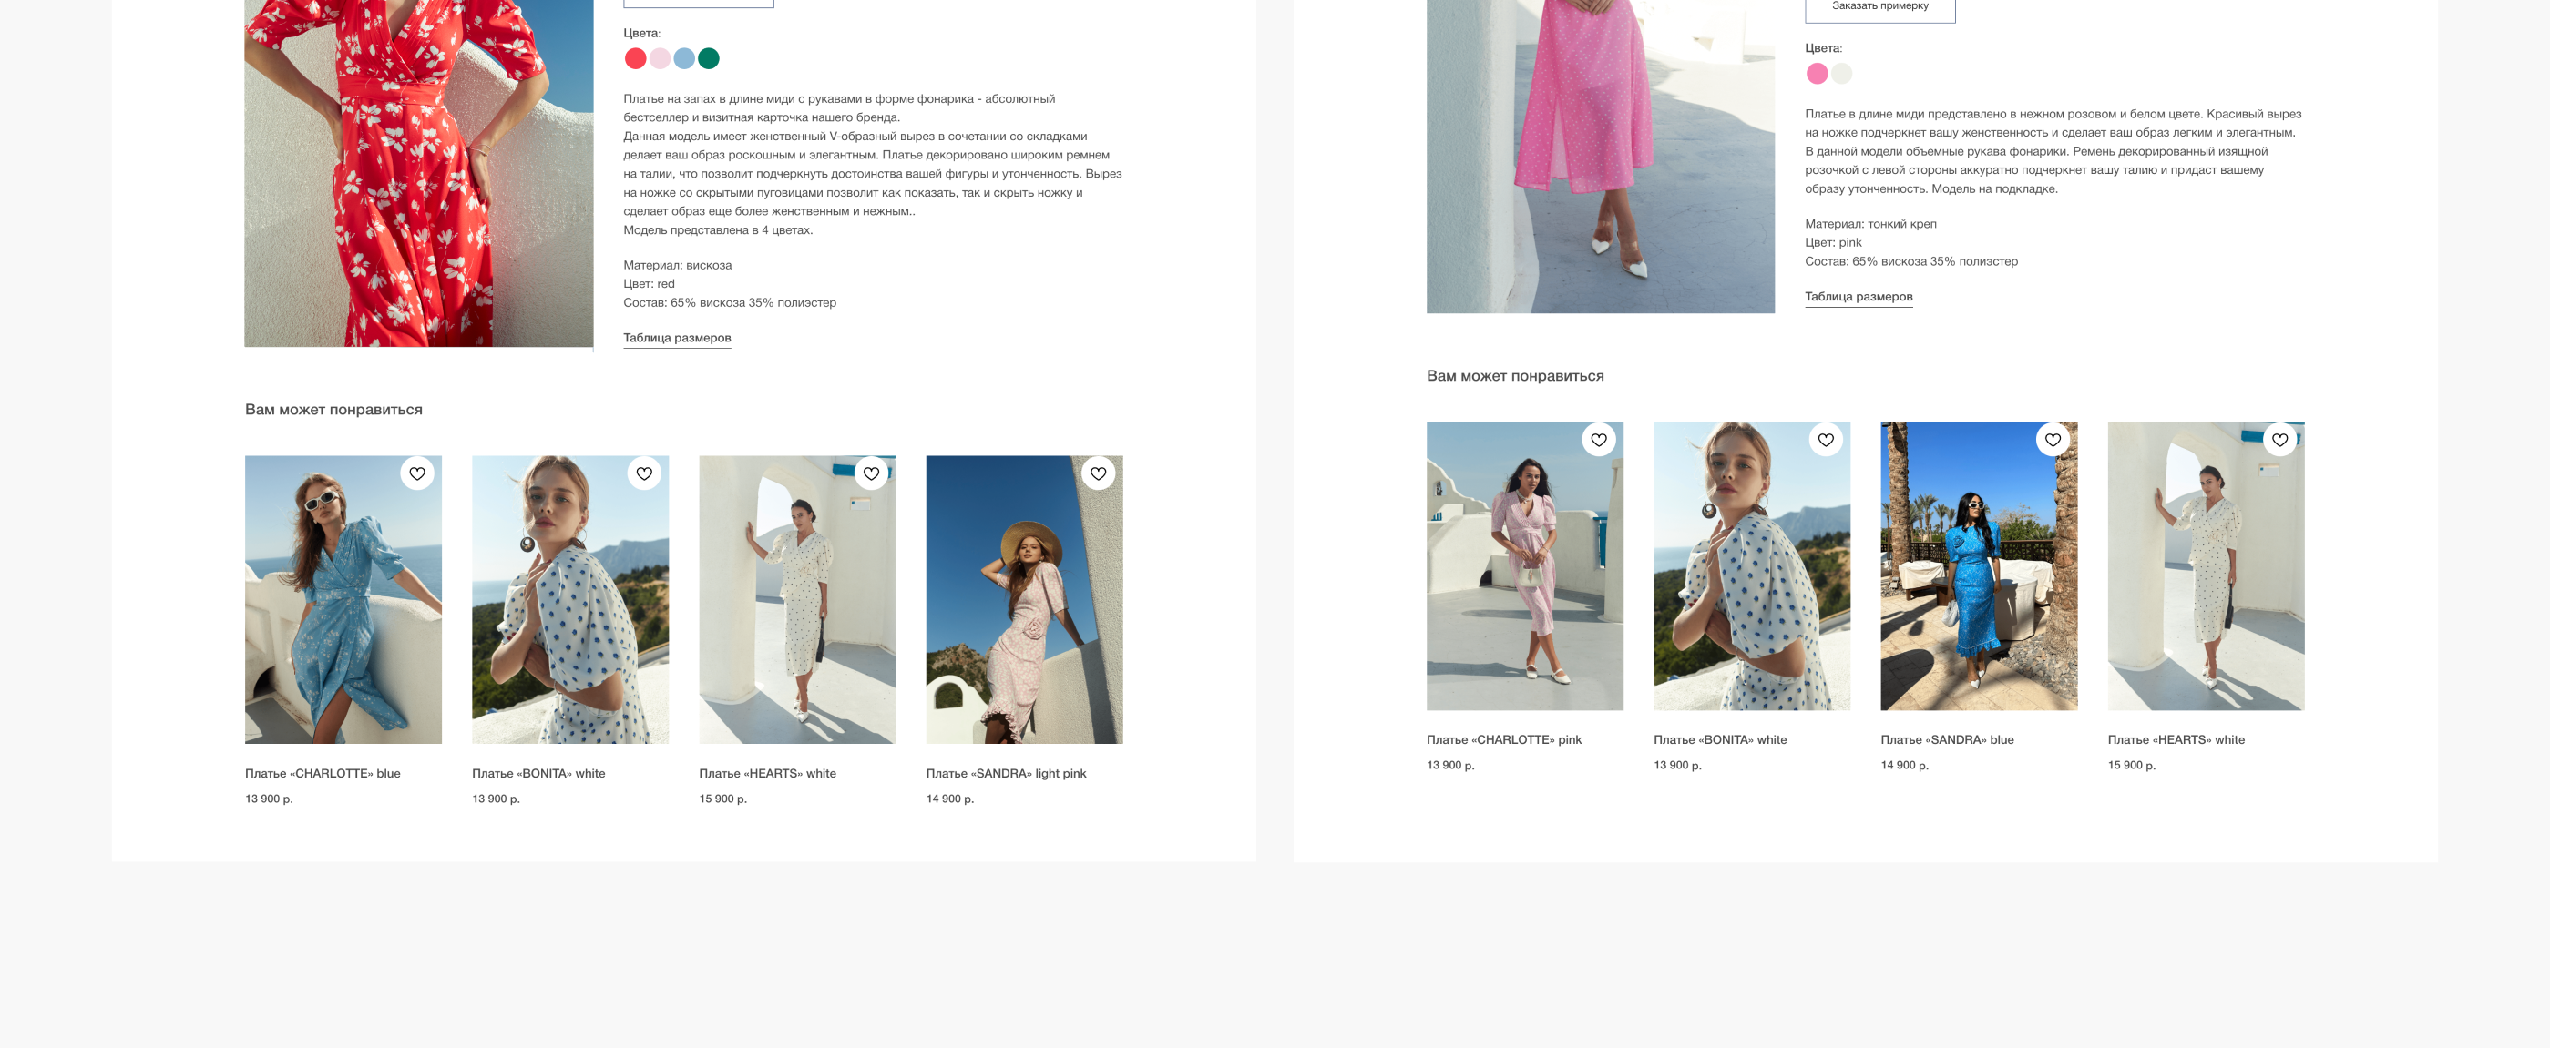
Task: Pick the light blue color swatch
Action: click(x=684, y=58)
